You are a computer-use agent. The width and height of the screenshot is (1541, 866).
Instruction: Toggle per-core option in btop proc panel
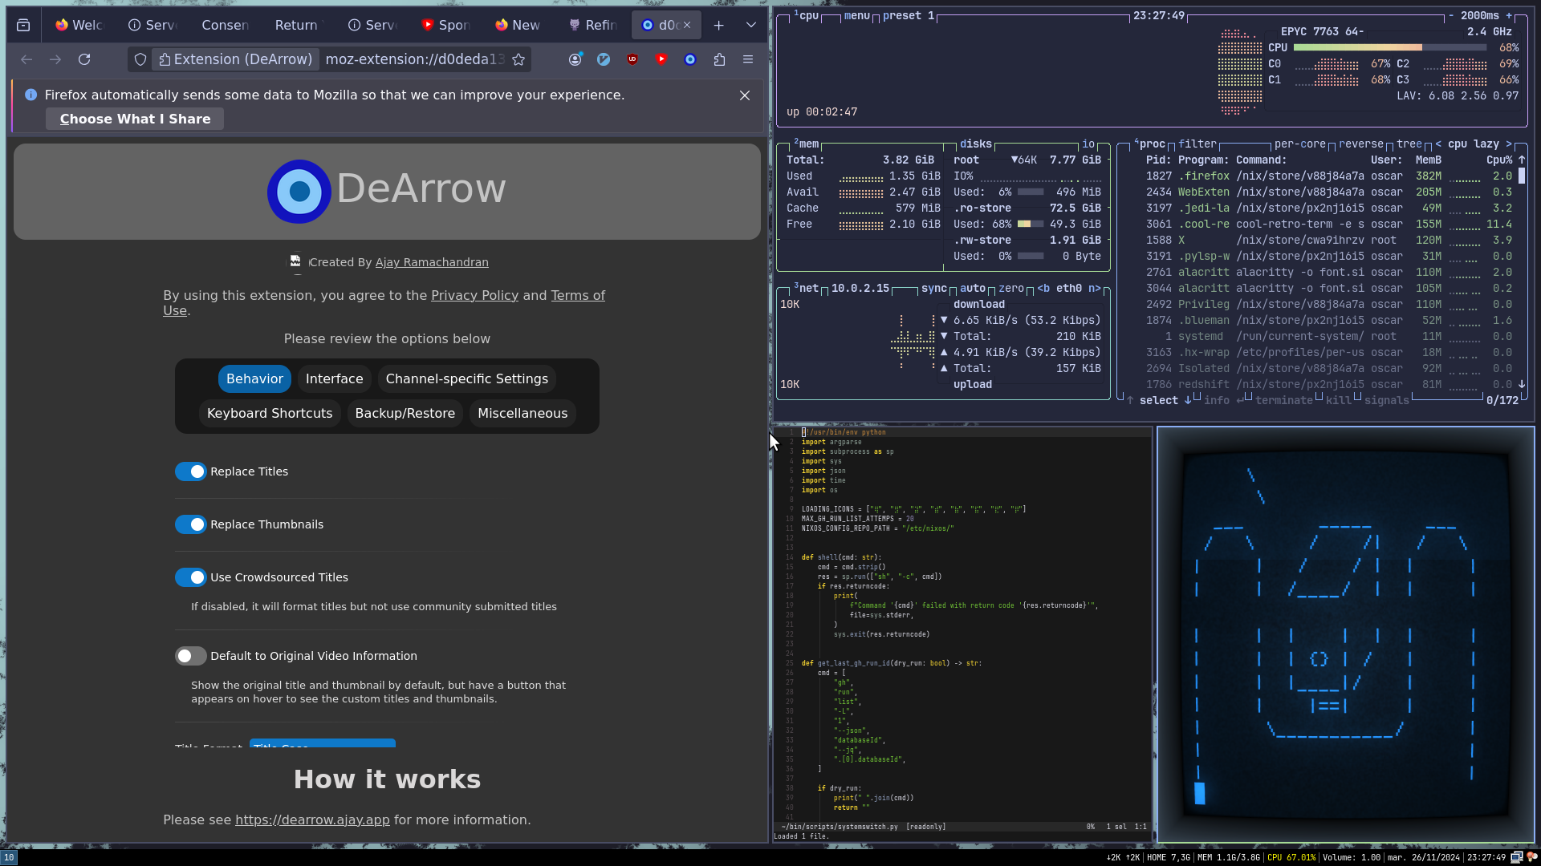click(x=1300, y=144)
